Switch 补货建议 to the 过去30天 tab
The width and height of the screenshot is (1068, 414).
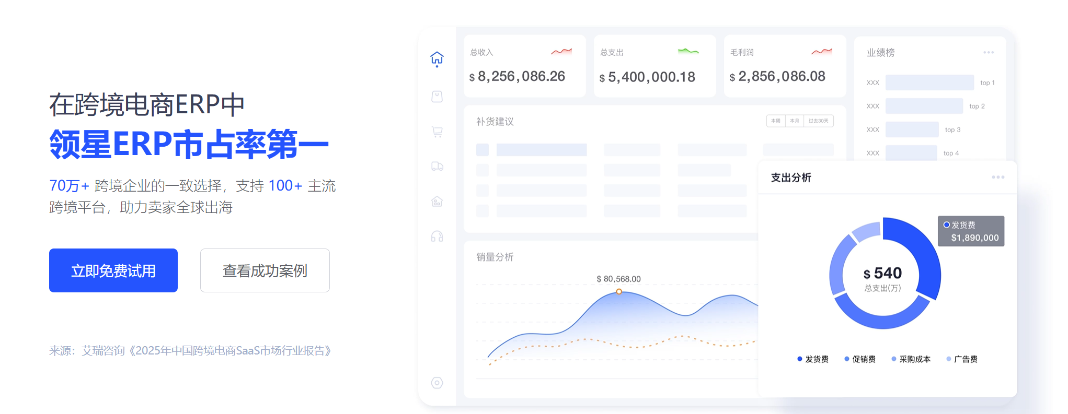coord(819,121)
